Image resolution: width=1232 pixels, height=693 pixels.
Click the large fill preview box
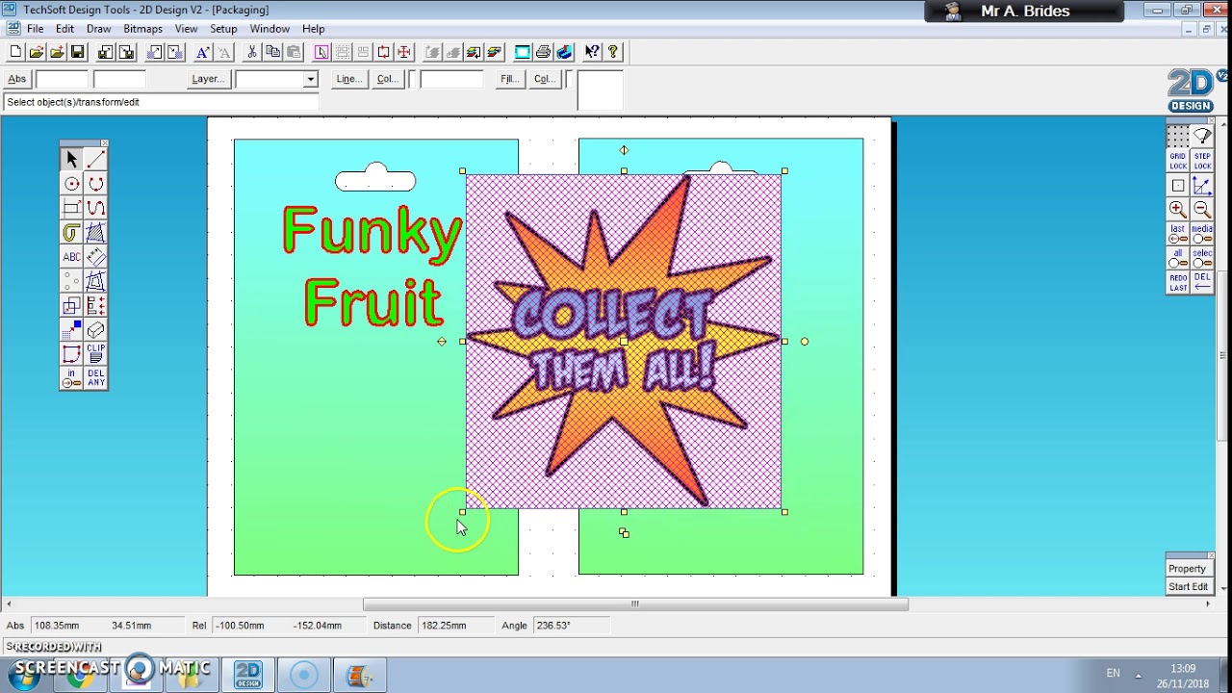pos(600,90)
